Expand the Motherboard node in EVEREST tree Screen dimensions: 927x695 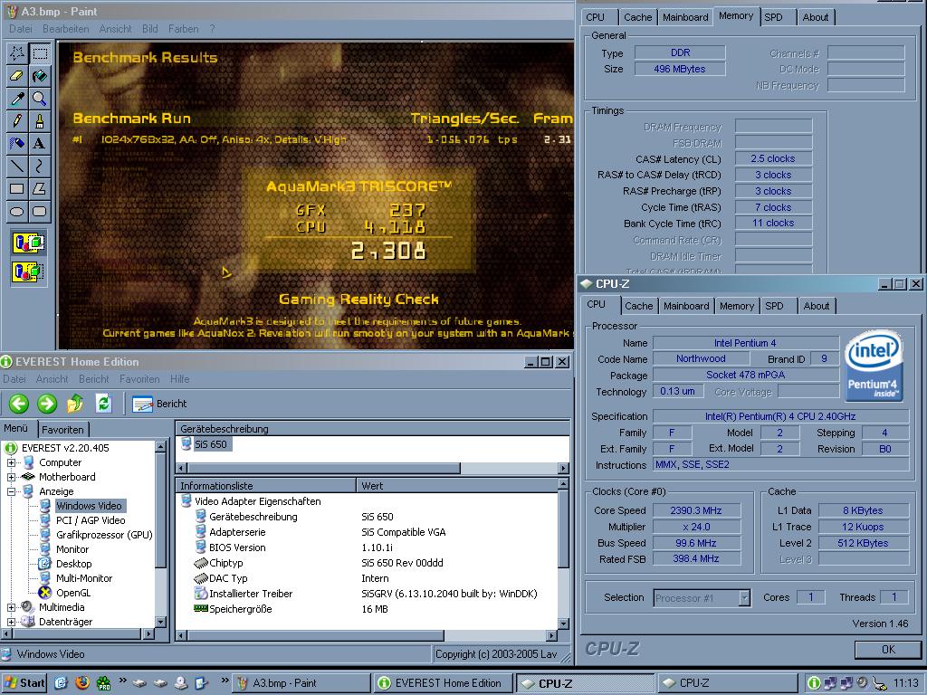coord(11,477)
